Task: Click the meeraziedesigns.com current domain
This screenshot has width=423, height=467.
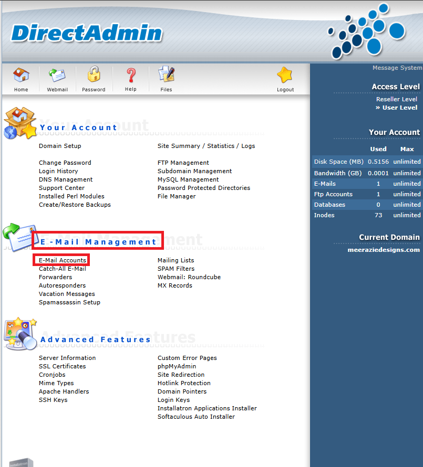Action: tap(384, 250)
